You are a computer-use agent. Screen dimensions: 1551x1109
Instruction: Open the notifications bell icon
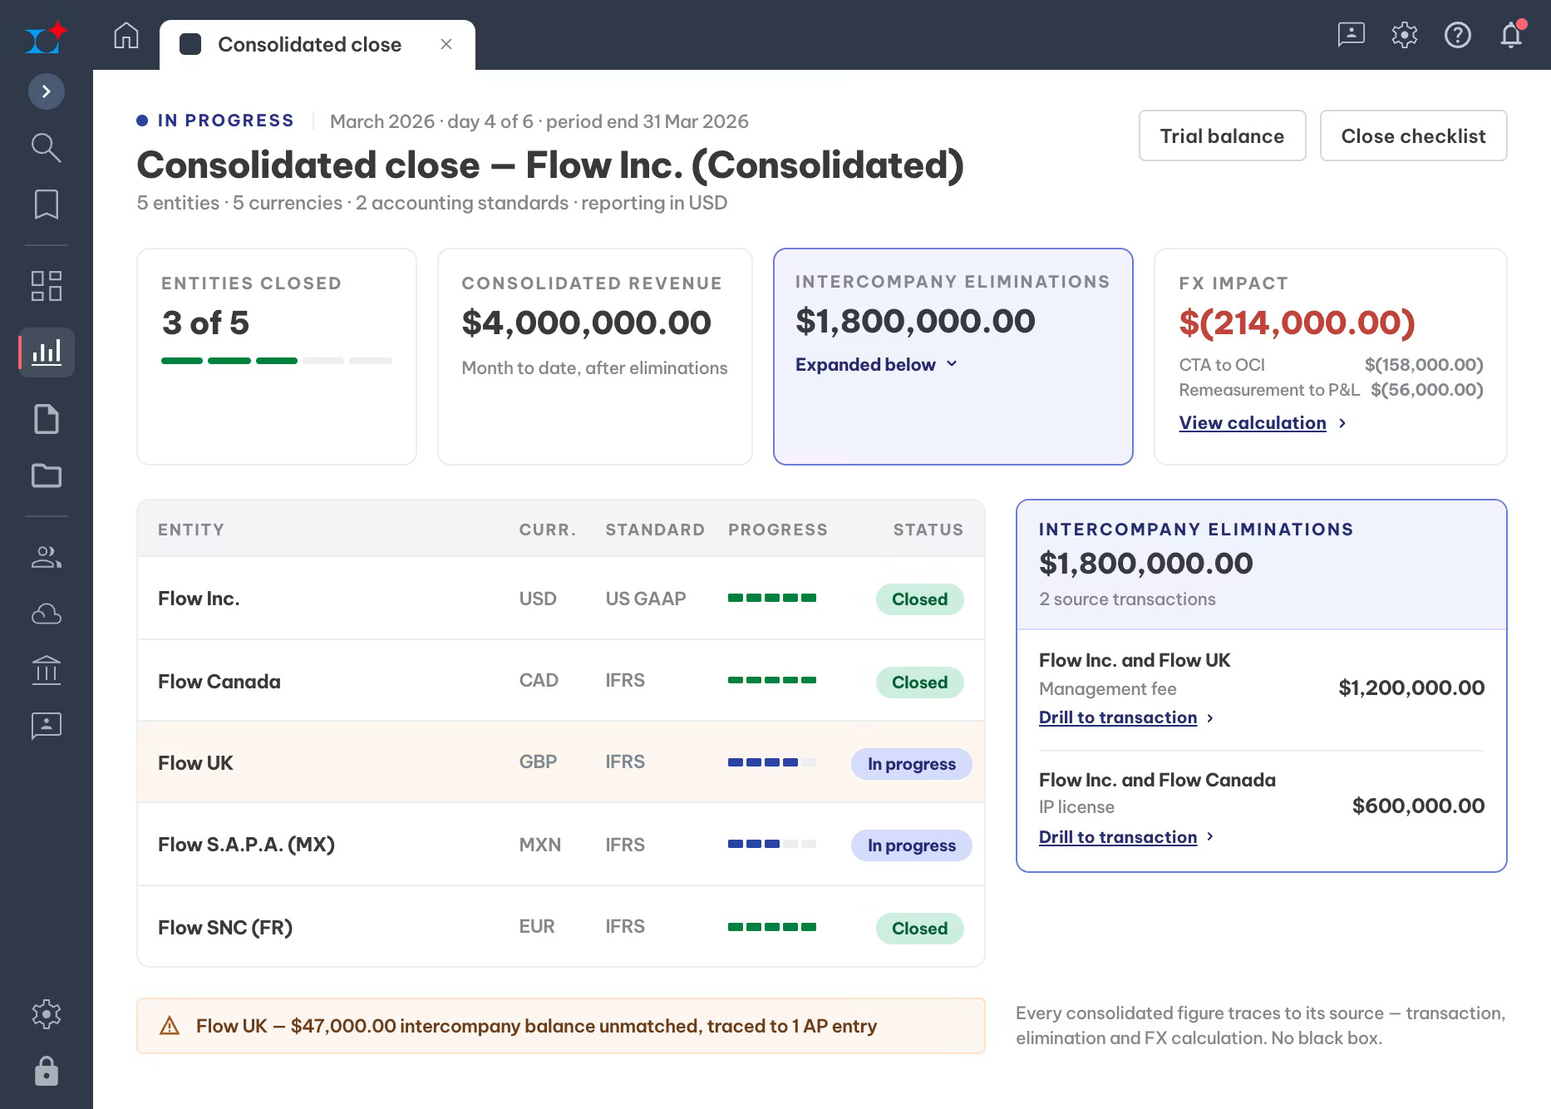(1511, 35)
